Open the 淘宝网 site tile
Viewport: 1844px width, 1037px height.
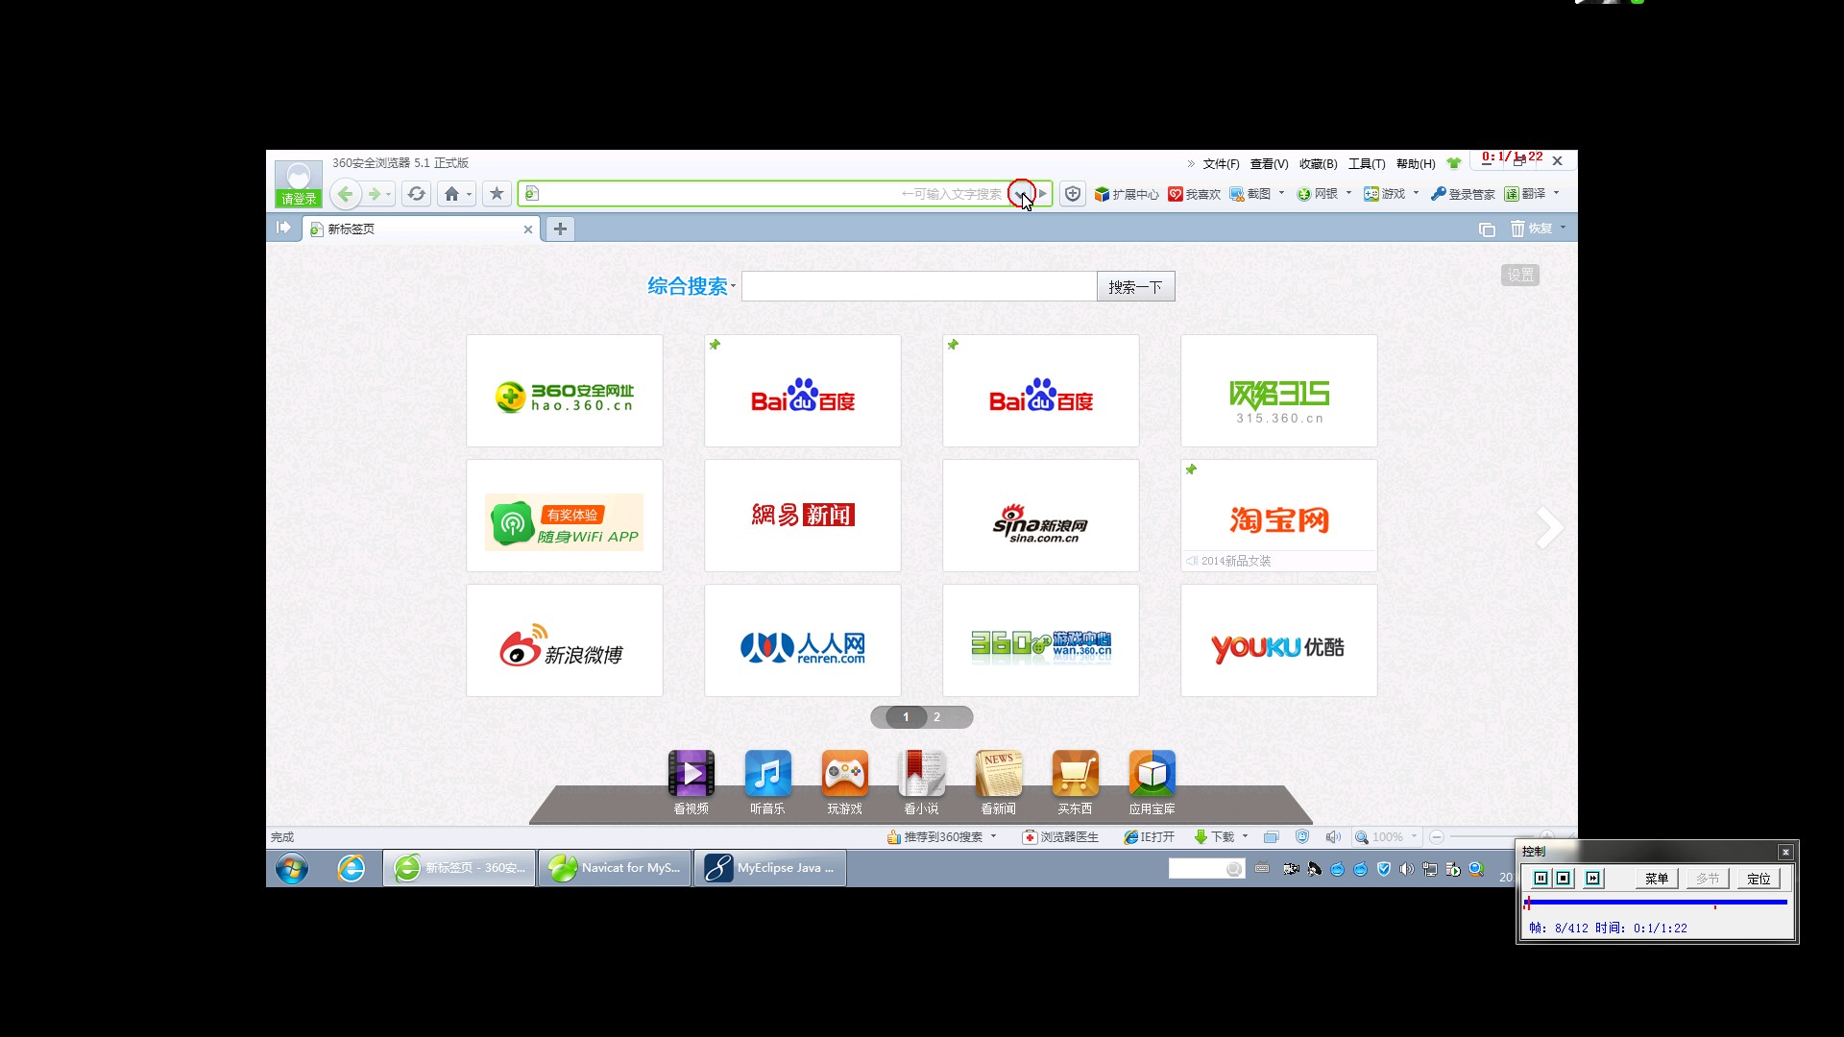[x=1279, y=516]
